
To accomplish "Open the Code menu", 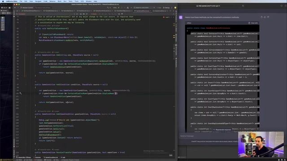I will point(45,1).
